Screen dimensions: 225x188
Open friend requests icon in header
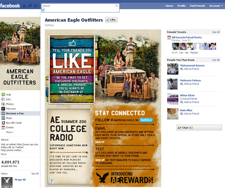[25, 6]
